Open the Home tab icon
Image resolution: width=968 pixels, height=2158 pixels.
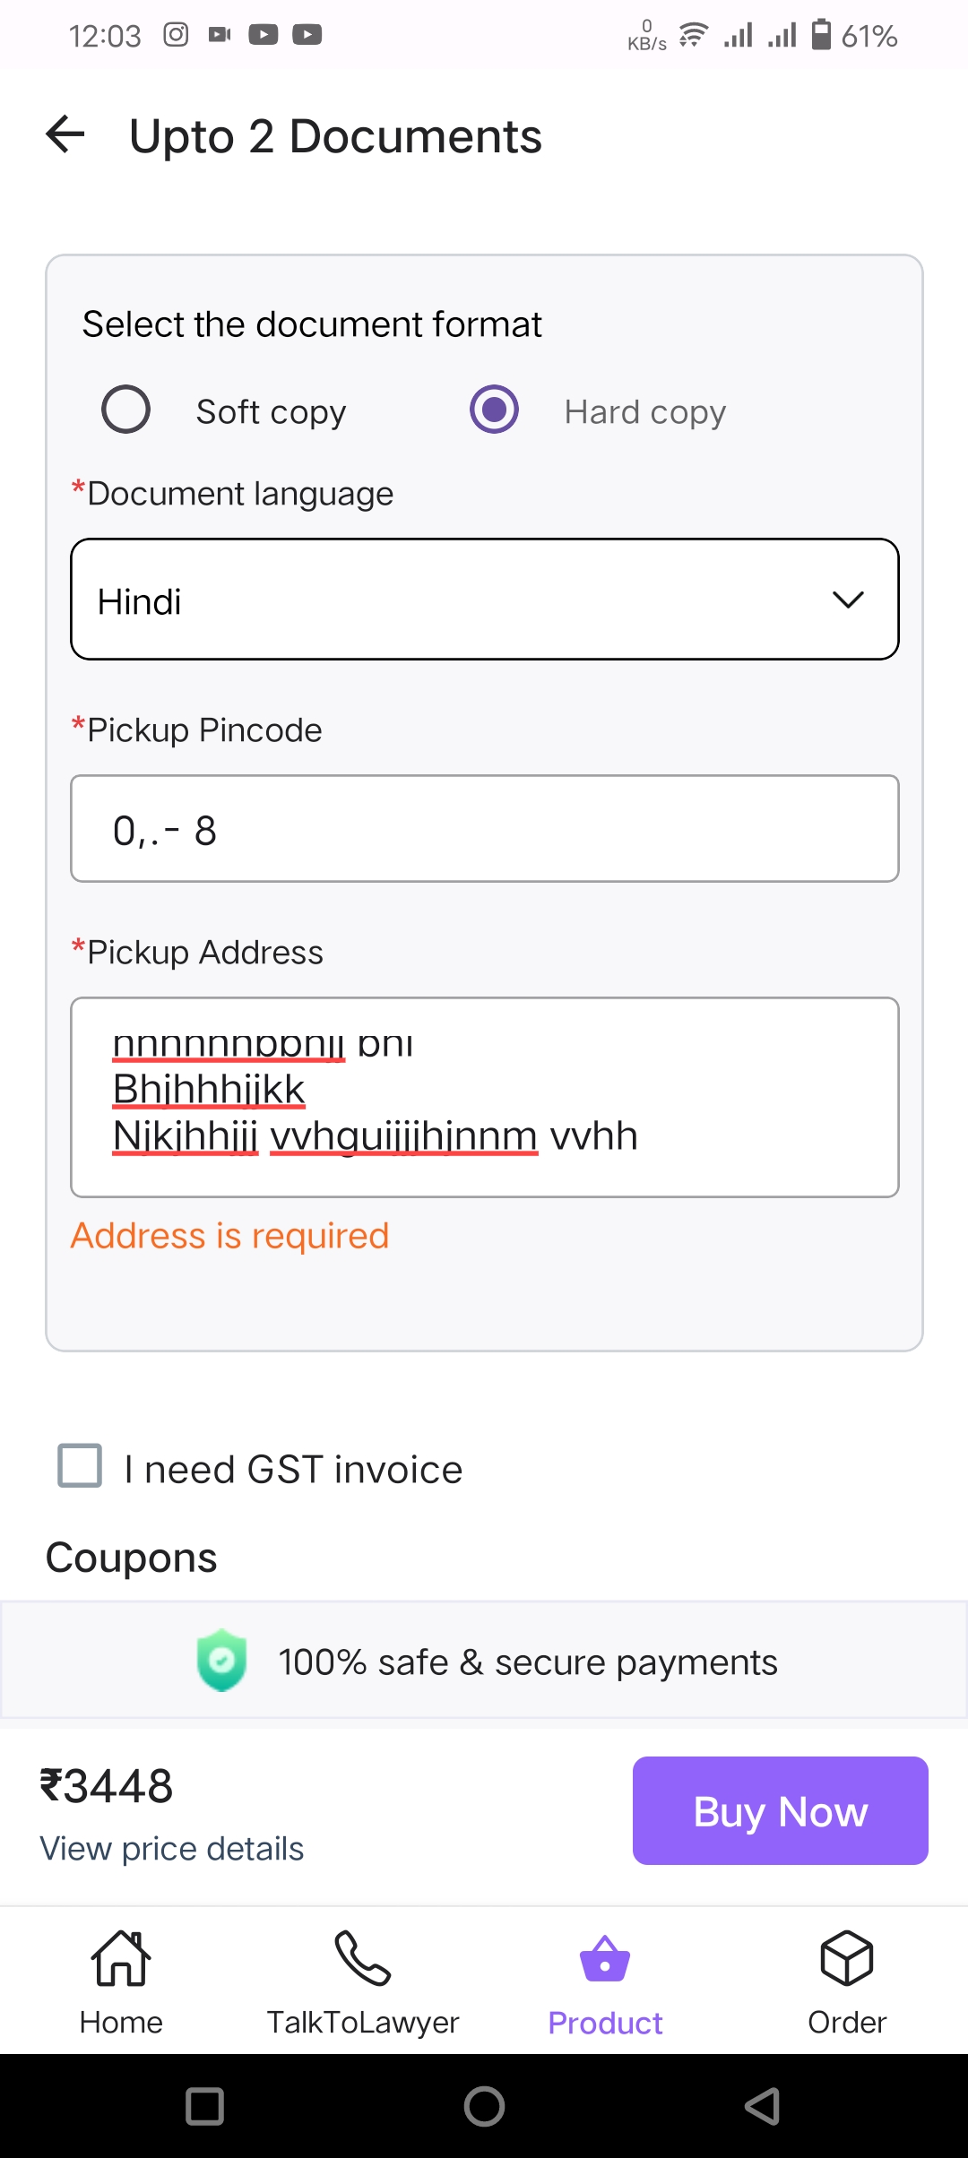(x=121, y=1958)
